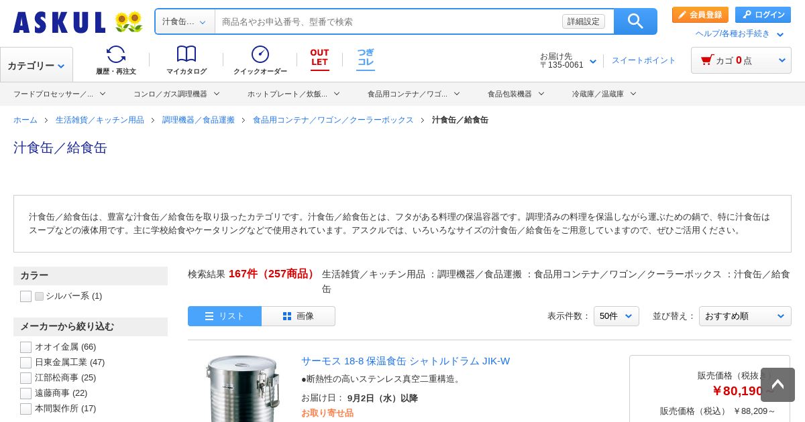Image resolution: width=805 pixels, height=422 pixels.
Task: Check the 遠藤商事 maker filter
Action: 25,393
